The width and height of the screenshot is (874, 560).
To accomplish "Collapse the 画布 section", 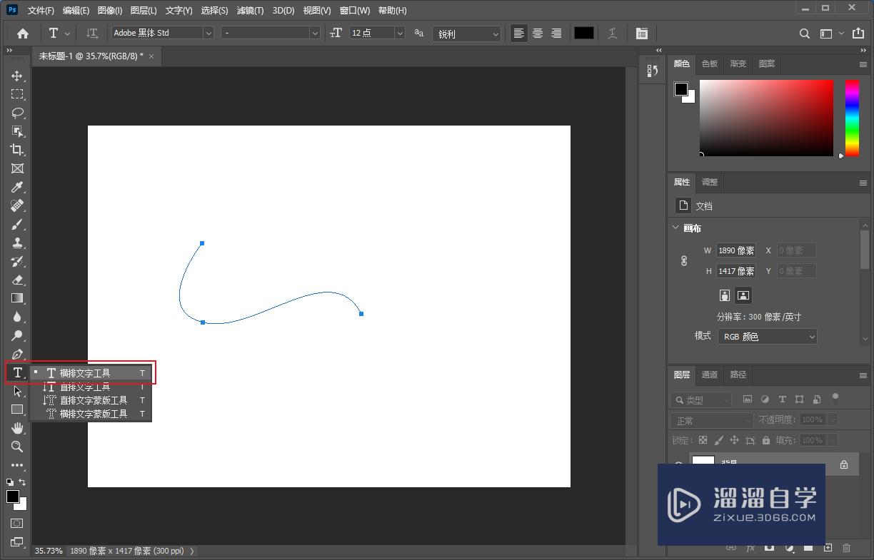I will pos(676,228).
